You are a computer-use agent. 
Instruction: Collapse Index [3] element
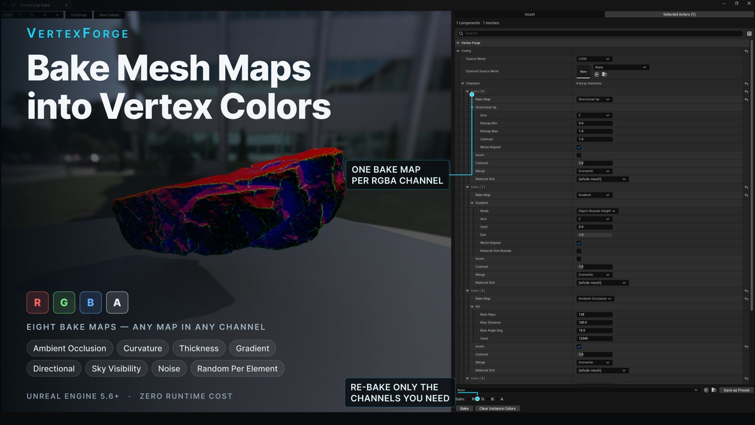468,378
